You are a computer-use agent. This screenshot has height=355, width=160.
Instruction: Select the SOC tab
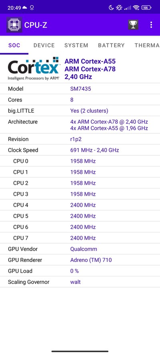(14, 45)
